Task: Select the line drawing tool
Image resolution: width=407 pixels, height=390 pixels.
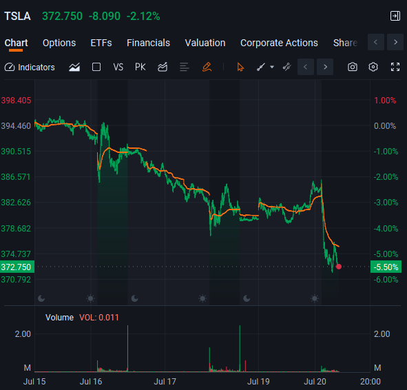Action: click(x=260, y=68)
